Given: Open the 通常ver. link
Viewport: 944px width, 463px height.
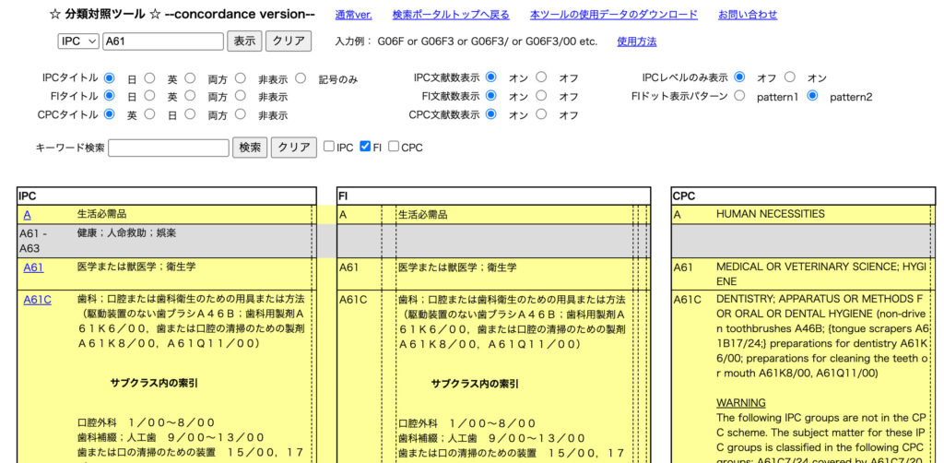Looking at the screenshot, I should (x=353, y=15).
